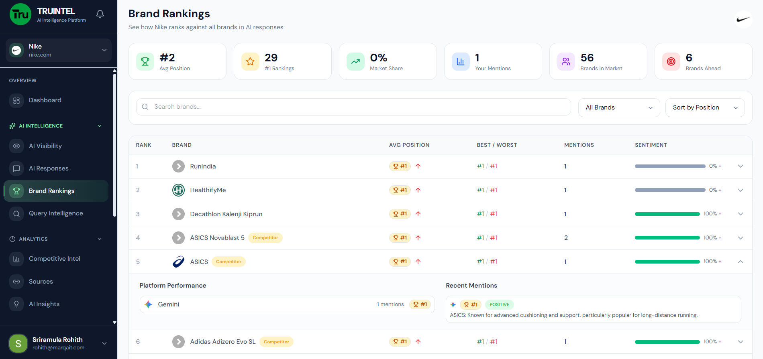This screenshot has width=763, height=359.
Task: Click the TruIntel logo in sidebar
Action: click(x=20, y=14)
